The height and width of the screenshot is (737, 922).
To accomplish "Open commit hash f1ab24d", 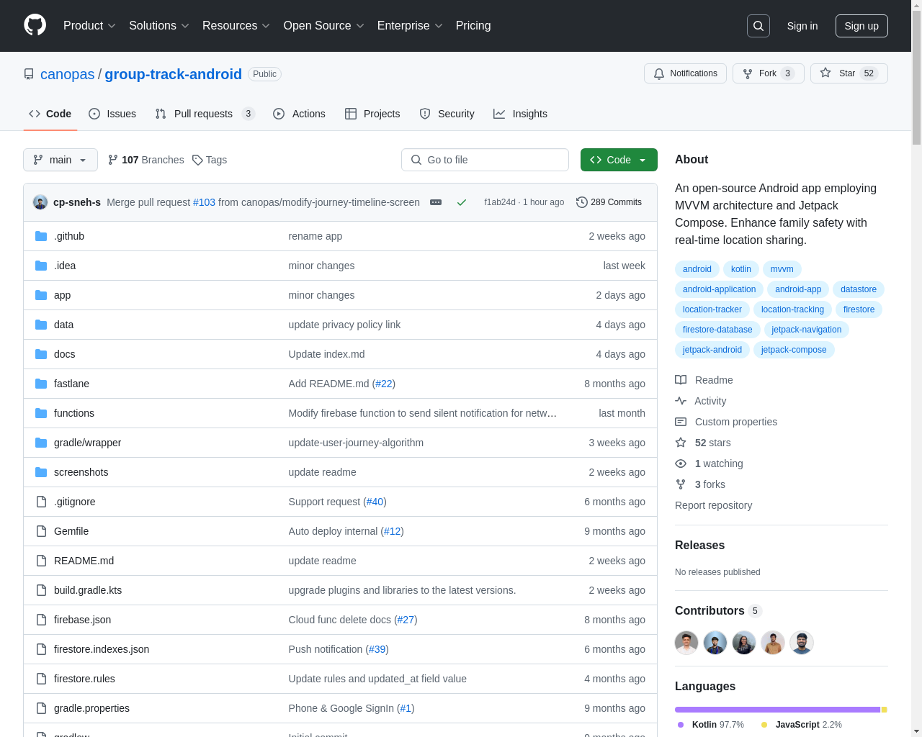I will tap(500, 202).
